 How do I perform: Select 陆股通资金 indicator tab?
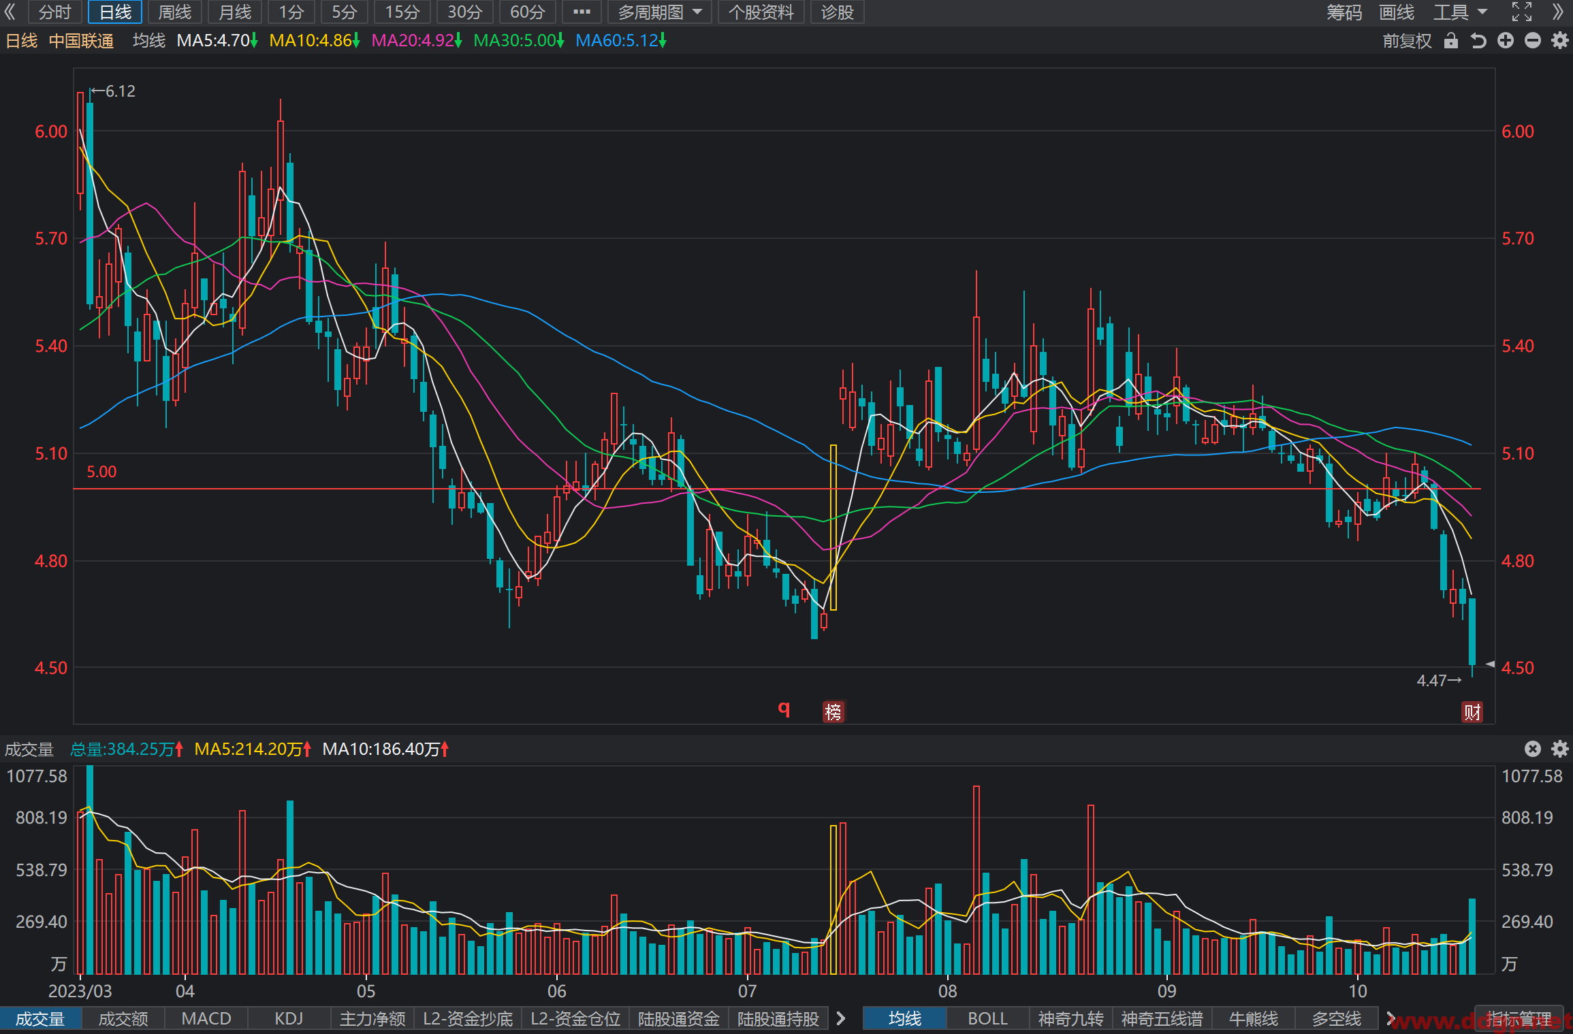tap(679, 1019)
